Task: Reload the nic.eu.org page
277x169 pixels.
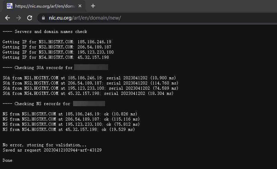Action: coord(30,18)
